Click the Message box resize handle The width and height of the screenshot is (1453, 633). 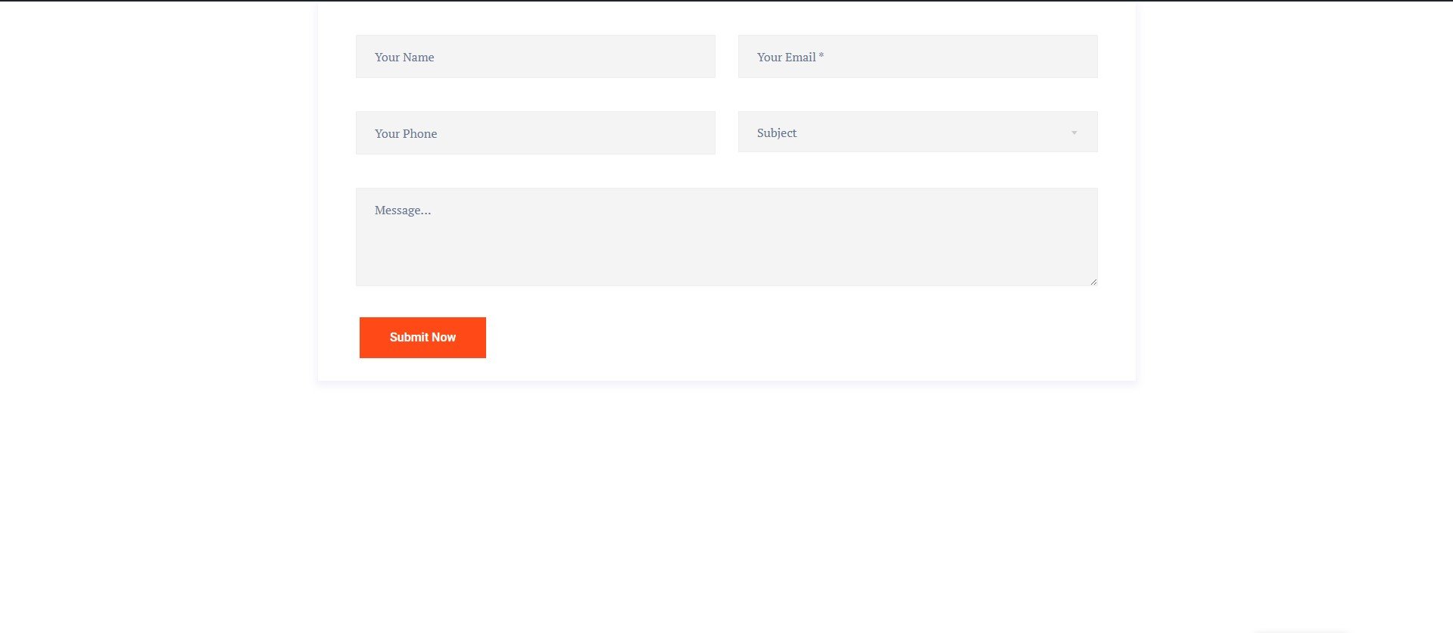pyautogui.click(x=1093, y=282)
